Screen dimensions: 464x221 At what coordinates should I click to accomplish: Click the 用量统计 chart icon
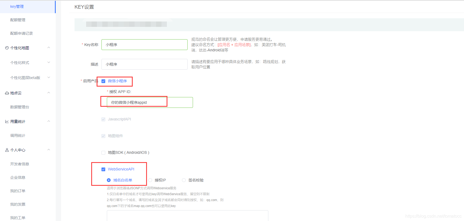click(7, 122)
